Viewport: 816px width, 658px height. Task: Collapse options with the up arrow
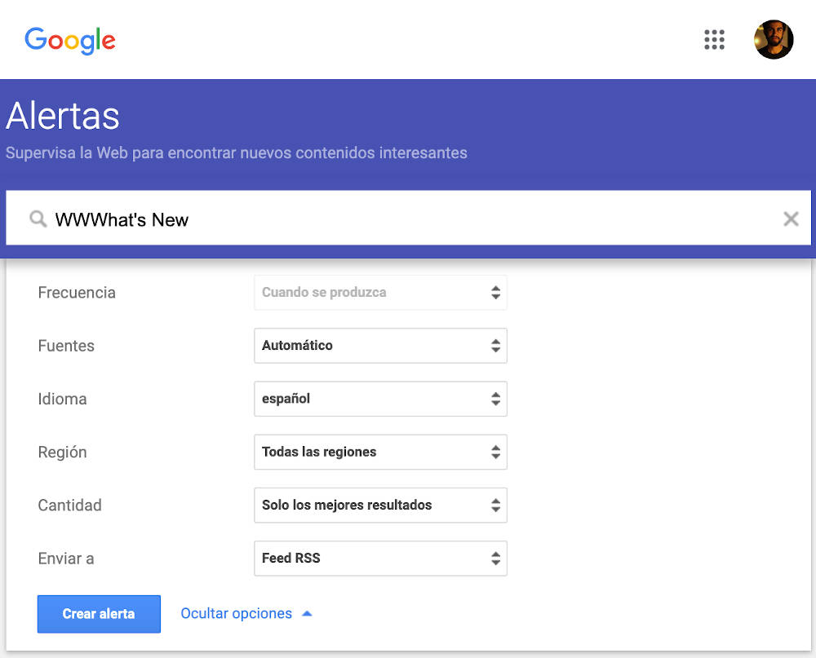(x=307, y=614)
